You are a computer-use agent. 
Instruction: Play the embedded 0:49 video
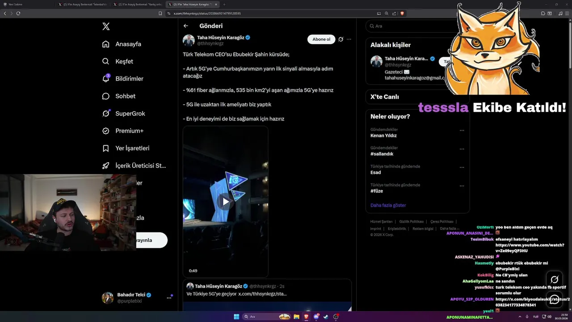[225, 202]
